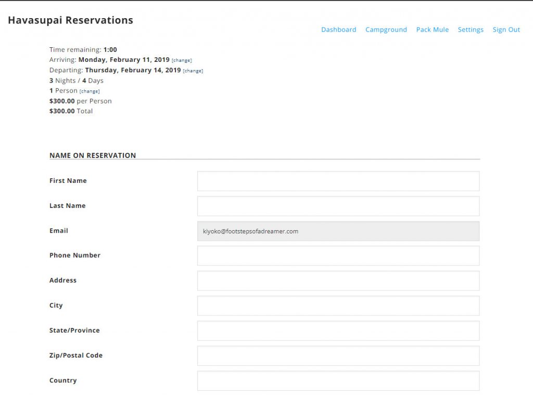Click into the Country field
Image resolution: width=533 pixels, height=409 pixels.
(338, 381)
